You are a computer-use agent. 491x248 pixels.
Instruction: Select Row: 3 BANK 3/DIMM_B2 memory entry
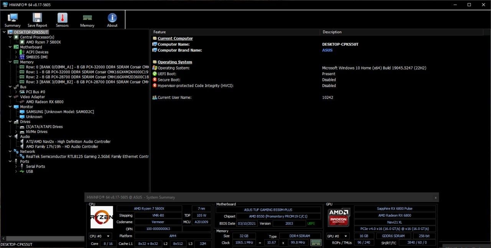click(x=87, y=82)
